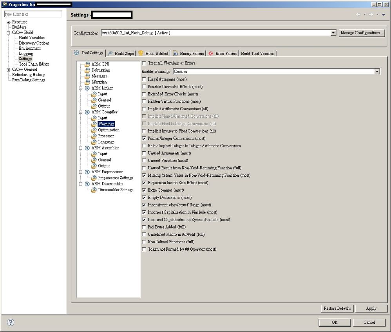The width and height of the screenshot is (391, 332).
Task: Click the Preprocessor Settings icon
Action: [x=94, y=178]
